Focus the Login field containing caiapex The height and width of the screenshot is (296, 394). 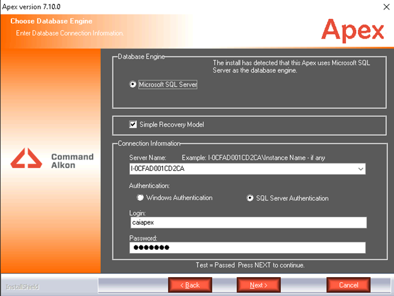pyautogui.click(x=248, y=223)
